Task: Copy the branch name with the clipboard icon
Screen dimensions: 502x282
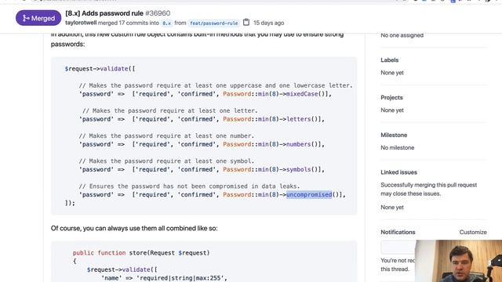Action: [x=246, y=23]
